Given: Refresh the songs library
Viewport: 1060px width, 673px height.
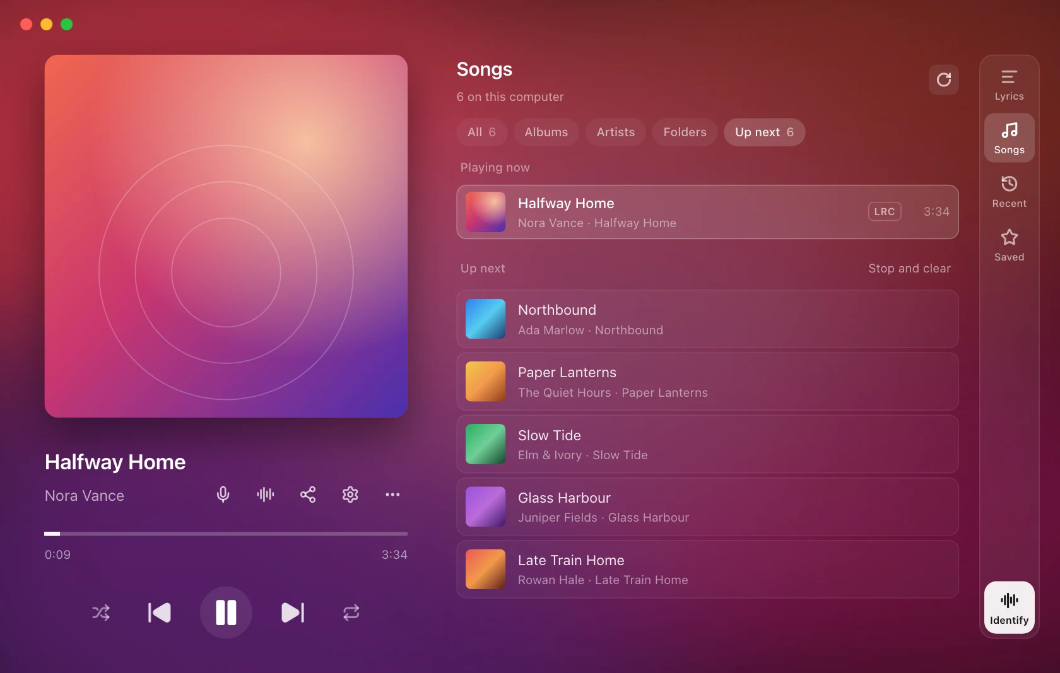Looking at the screenshot, I should [x=943, y=80].
